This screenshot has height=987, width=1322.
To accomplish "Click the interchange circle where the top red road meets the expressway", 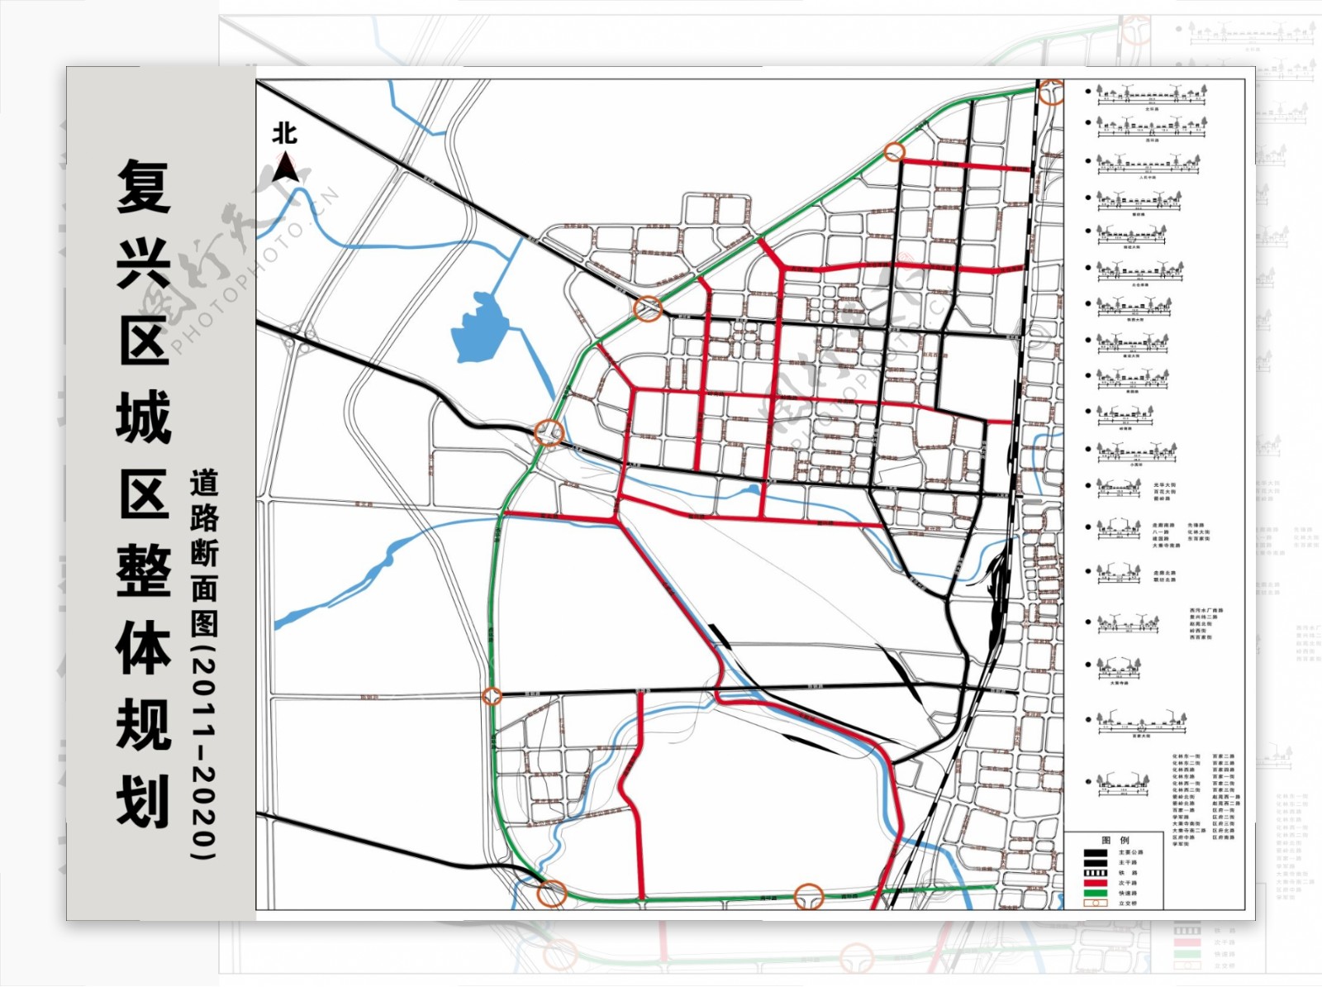I will click(894, 152).
